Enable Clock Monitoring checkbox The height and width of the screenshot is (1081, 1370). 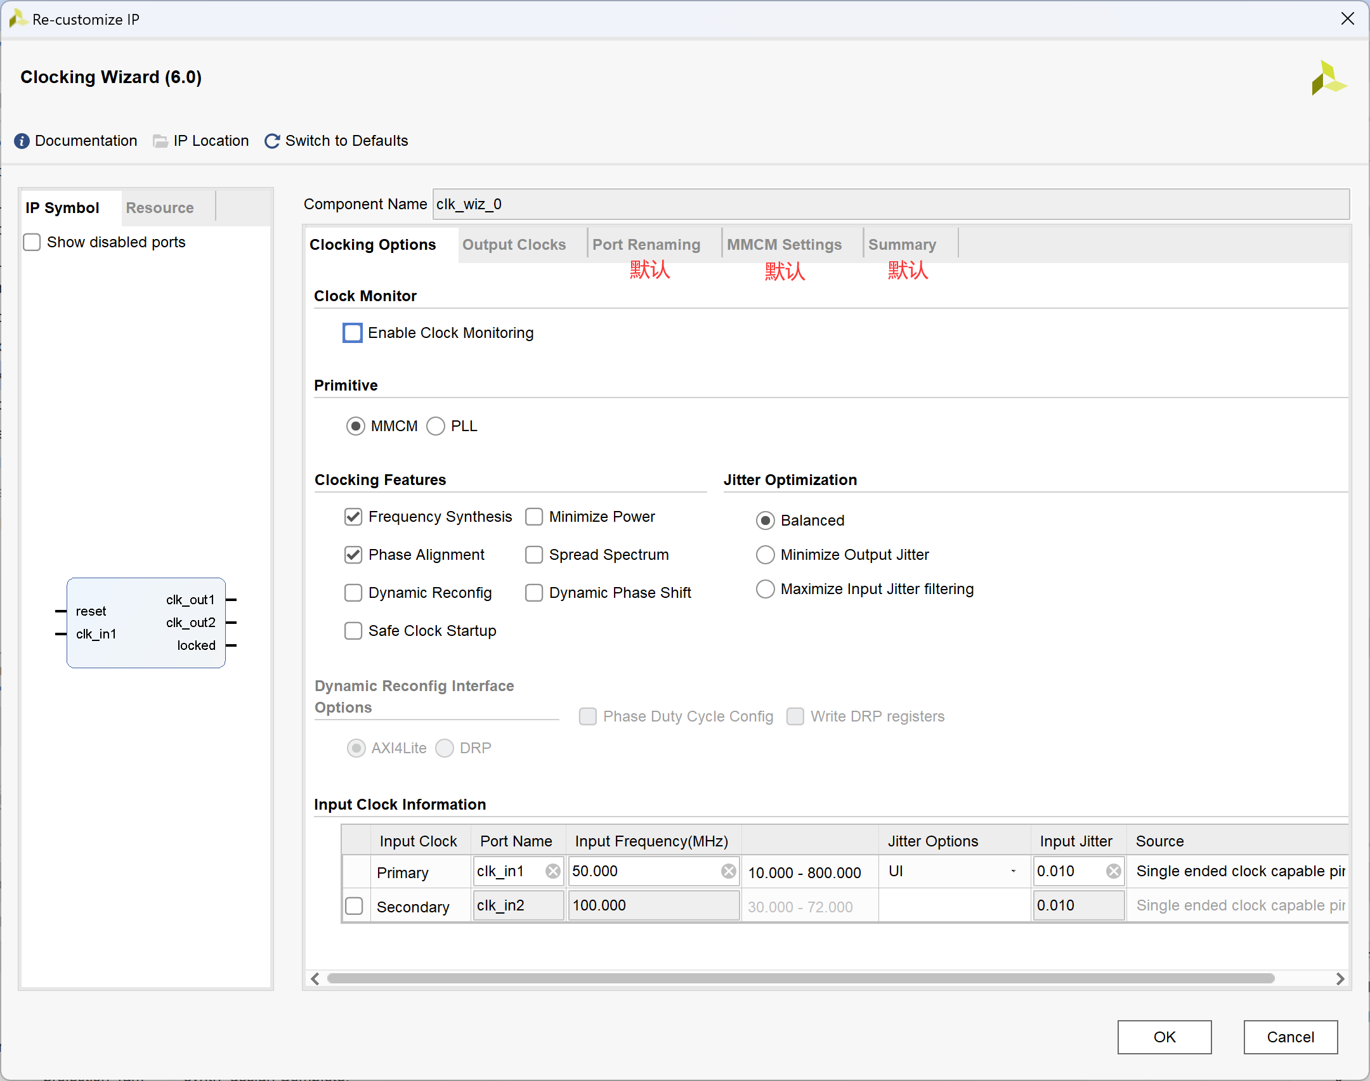[353, 333]
